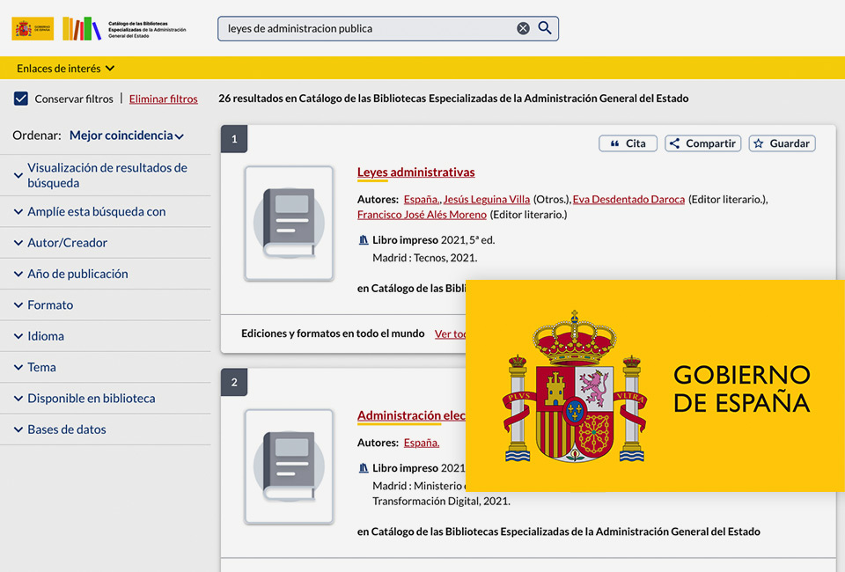Clear the search box with X icon
This screenshot has width=845, height=572.
(x=523, y=28)
